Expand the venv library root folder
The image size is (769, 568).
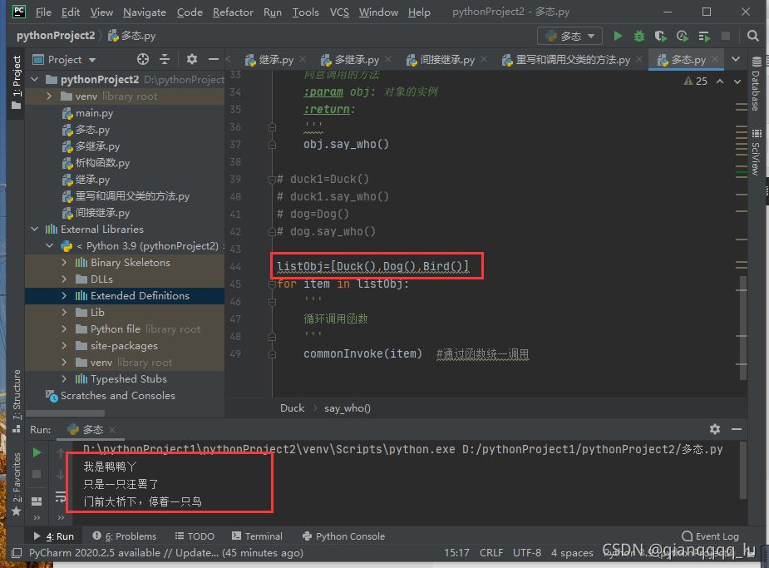click(x=50, y=96)
